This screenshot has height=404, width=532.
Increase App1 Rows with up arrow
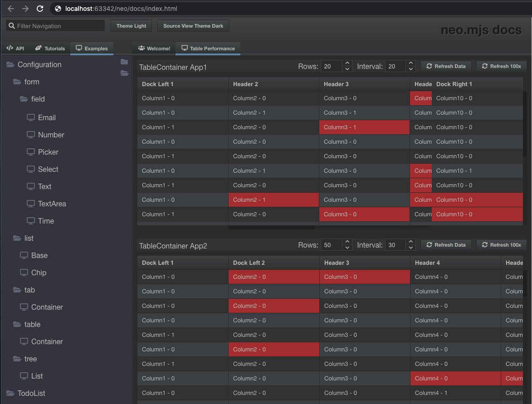(x=347, y=63)
